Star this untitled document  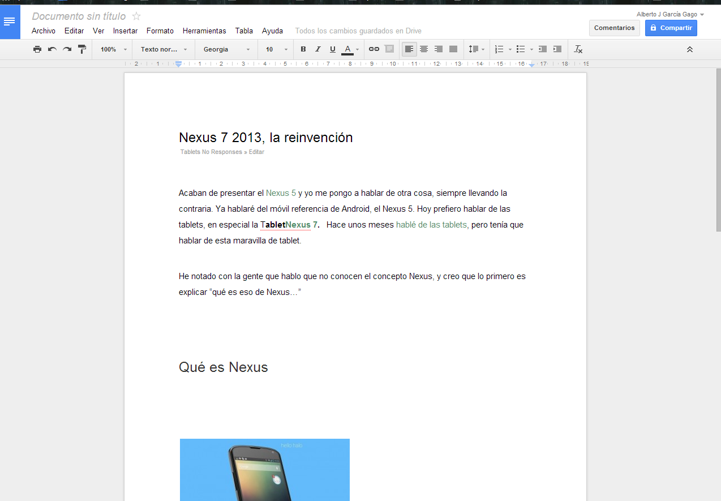pos(136,16)
